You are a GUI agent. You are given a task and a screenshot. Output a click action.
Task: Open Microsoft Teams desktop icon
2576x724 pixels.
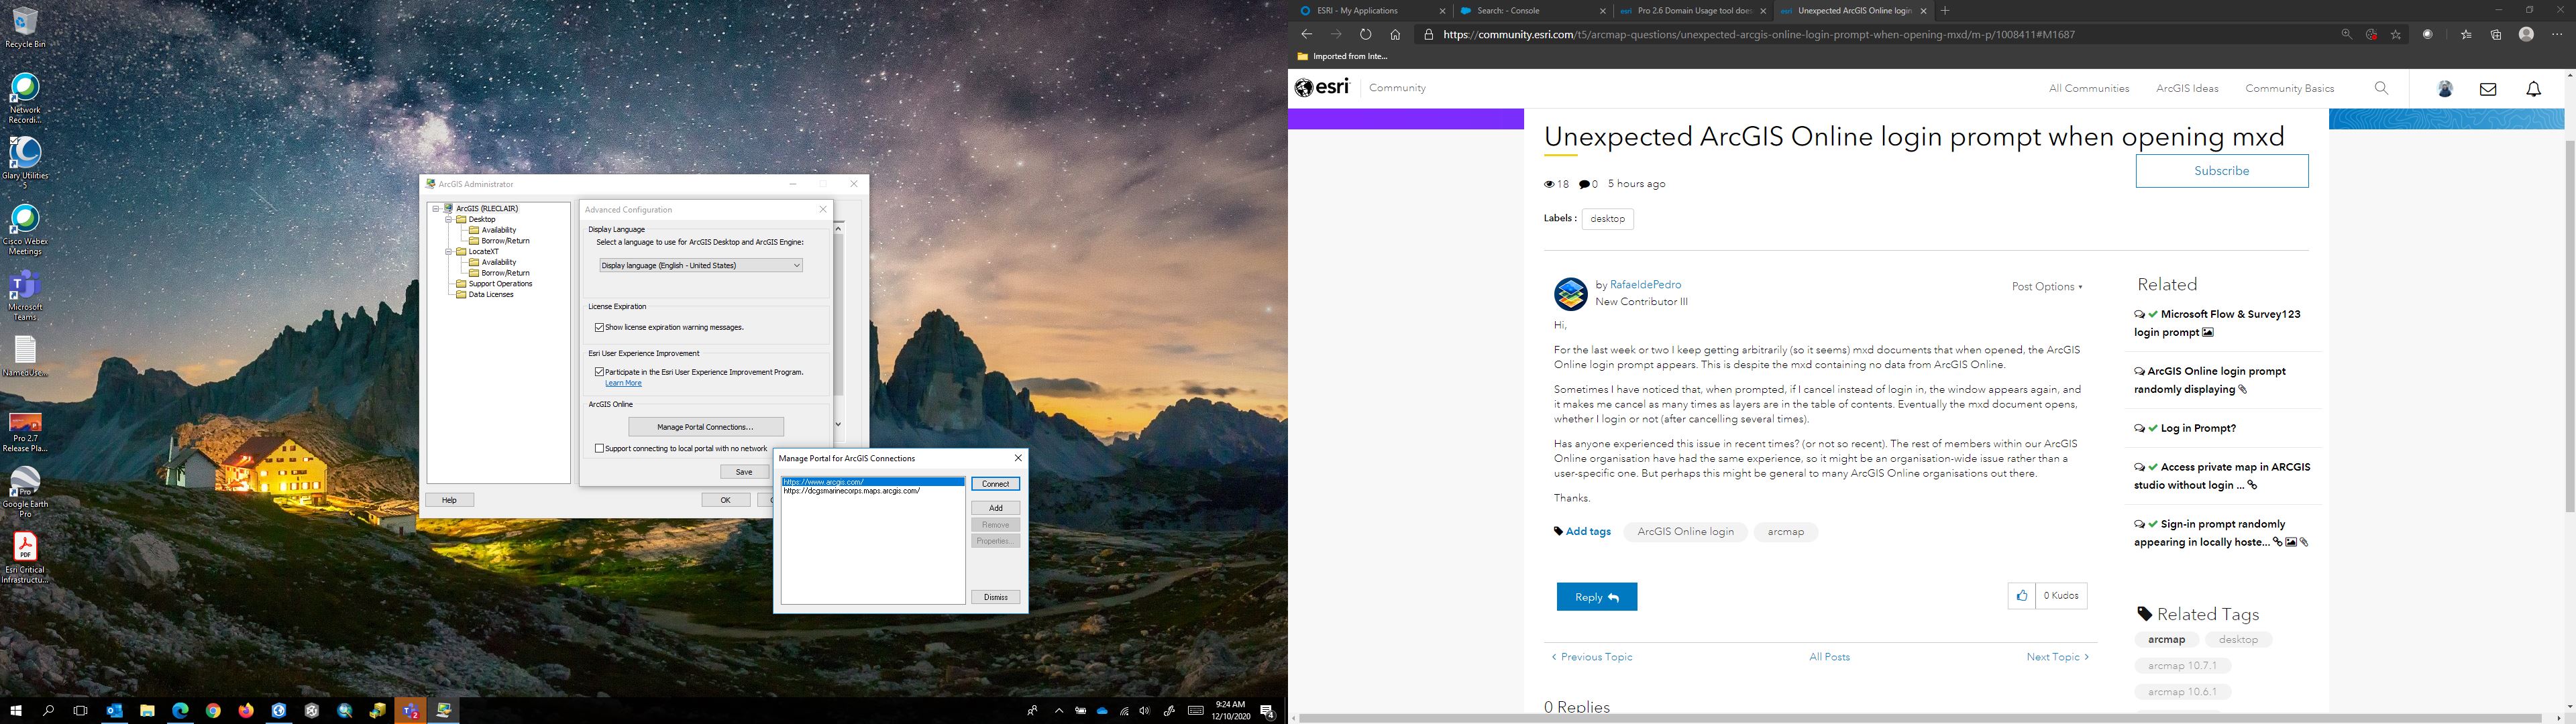[25, 296]
